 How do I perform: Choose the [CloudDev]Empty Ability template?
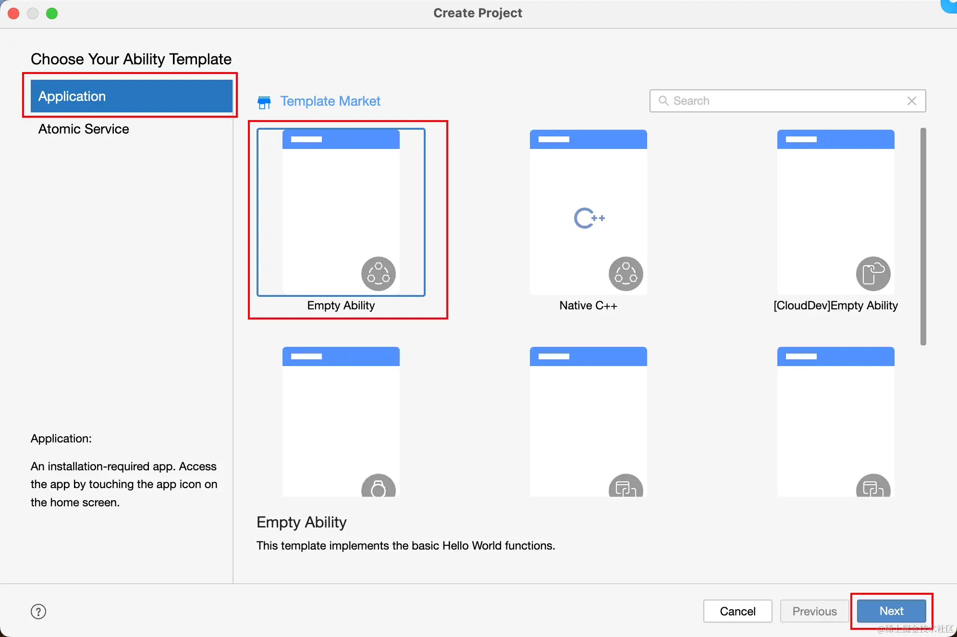835,211
